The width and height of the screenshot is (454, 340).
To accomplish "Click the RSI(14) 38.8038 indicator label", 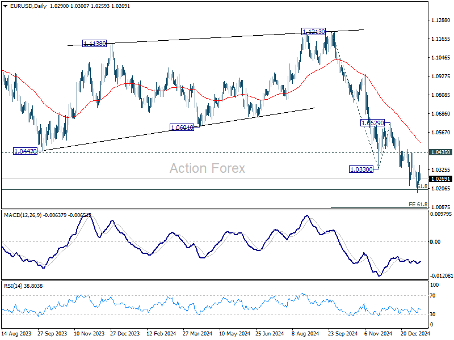I will (x=23, y=286).
